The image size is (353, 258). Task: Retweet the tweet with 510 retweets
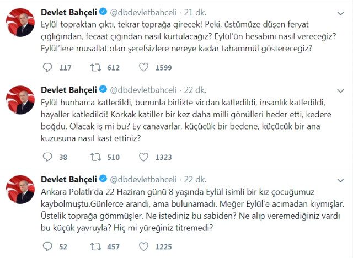[x=97, y=157]
